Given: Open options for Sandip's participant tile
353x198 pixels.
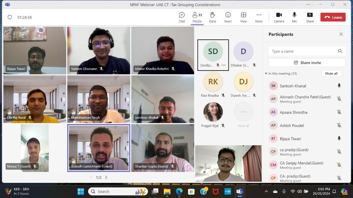Looking at the screenshot, I should point(223,65).
